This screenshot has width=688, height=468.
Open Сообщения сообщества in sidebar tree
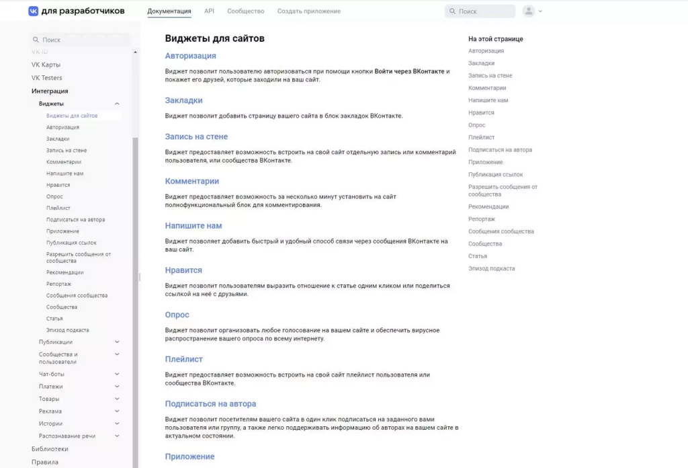pos(77,295)
